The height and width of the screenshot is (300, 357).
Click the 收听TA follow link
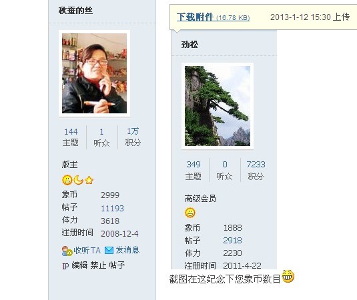coord(87,251)
